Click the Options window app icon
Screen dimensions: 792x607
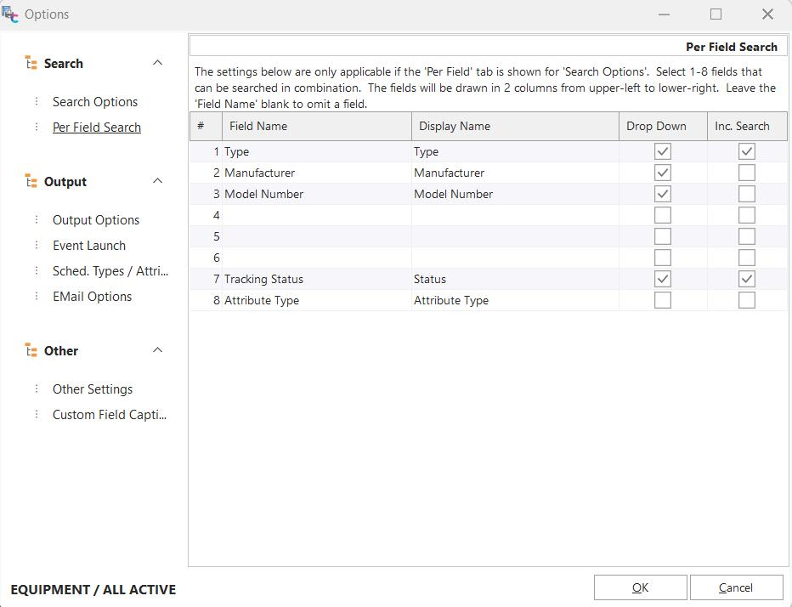10,14
